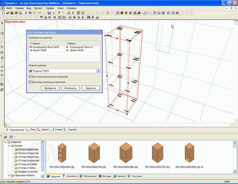
Task: Click the Save file toolbar icon
Action: pos(12,13)
